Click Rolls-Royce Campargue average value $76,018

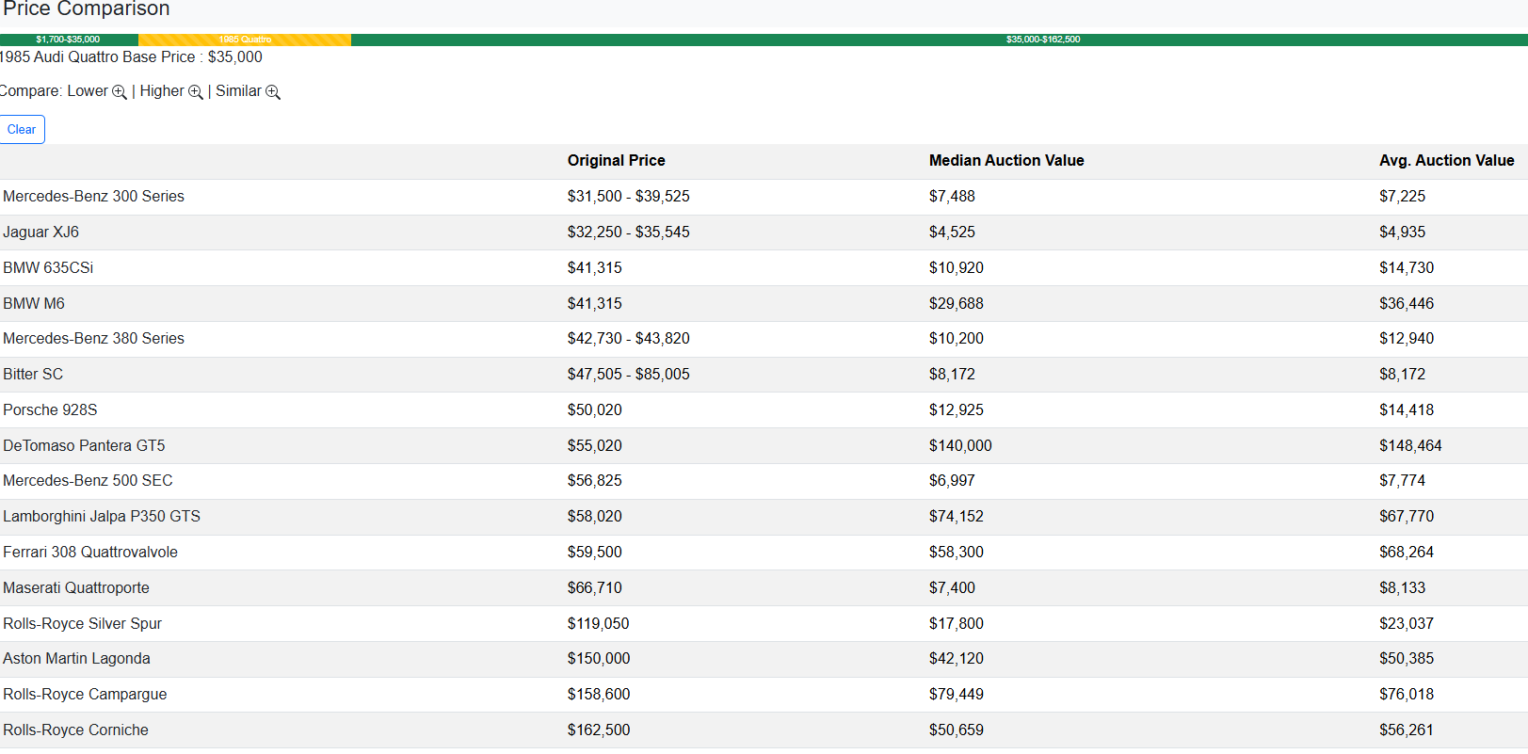1407,695
